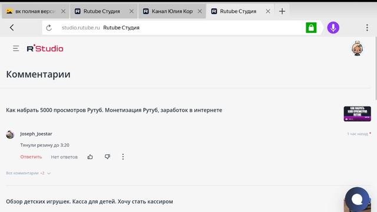Click the 'Комментарии' page heading

(x=38, y=74)
